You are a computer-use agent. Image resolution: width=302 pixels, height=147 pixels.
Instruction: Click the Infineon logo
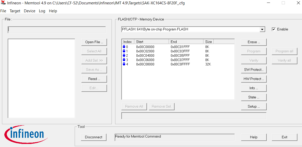click(x=24, y=134)
